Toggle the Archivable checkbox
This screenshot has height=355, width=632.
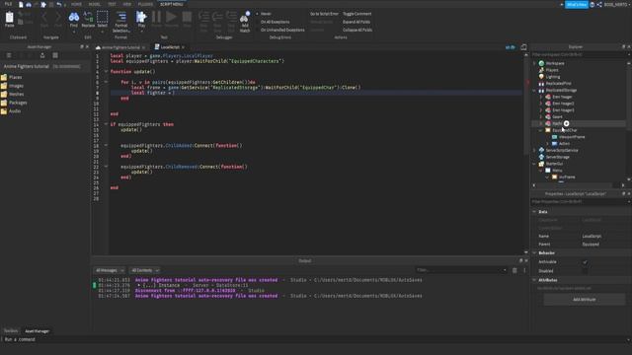click(x=585, y=262)
